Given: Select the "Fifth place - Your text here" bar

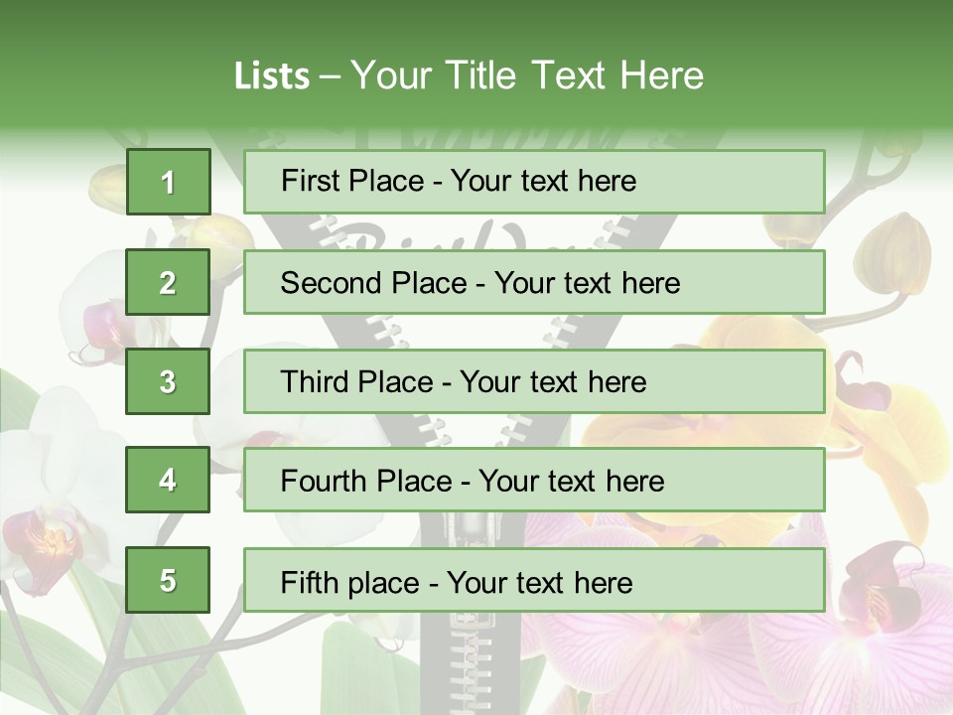Looking at the screenshot, I should click(x=534, y=580).
